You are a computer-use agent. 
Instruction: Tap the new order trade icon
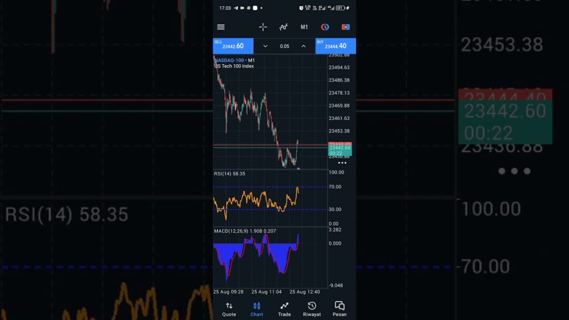[346, 27]
